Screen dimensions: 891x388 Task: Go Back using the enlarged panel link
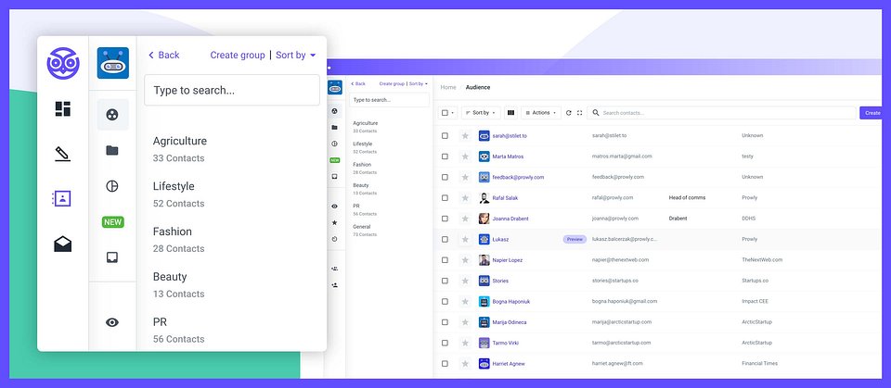[163, 55]
